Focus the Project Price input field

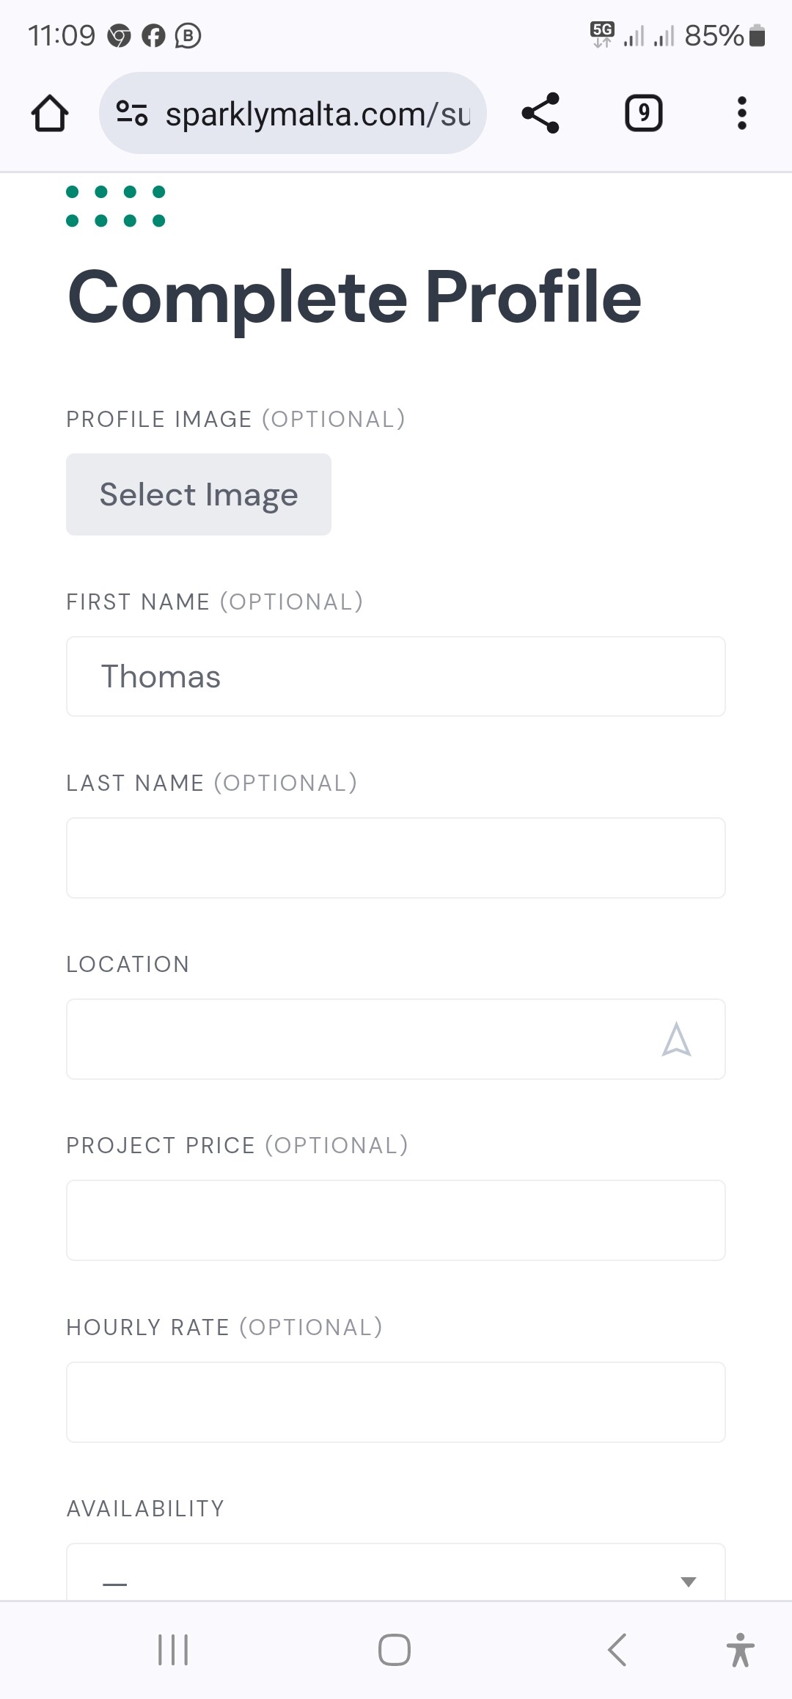(396, 1220)
